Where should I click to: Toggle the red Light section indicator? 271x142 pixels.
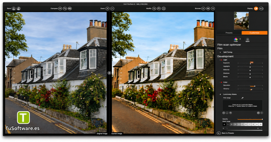pyautogui.click(x=221, y=60)
